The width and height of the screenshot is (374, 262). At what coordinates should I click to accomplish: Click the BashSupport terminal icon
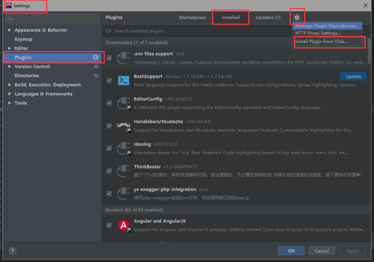(x=124, y=81)
